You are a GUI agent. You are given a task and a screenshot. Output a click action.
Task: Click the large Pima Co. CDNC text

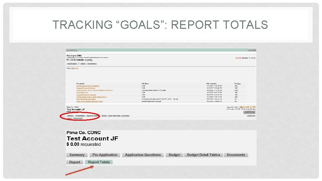click(84, 133)
